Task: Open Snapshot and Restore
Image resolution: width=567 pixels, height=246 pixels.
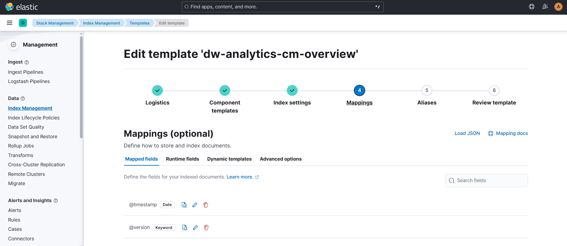Action: click(x=33, y=137)
